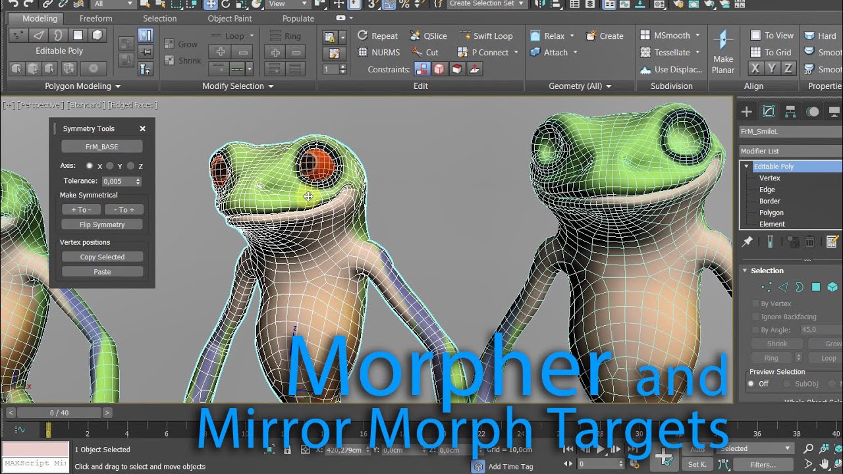Collapse the Editable Poly stack entry
This screenshot has height=474, width=843.
coord(746,167)
